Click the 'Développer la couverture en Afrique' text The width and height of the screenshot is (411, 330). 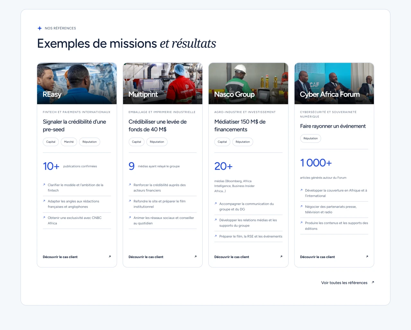(x=336, y=193)
